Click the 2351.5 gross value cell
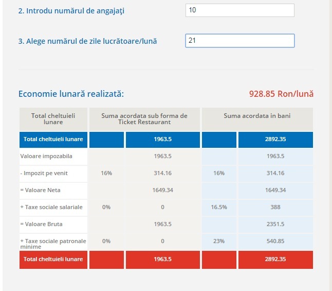332x291 pixels. pyautogui.click(x=276, y=224)
